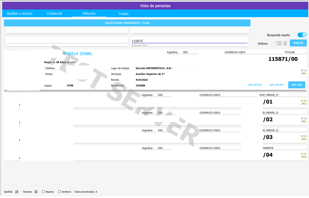The height and width of the screenshot is (198, 309).
Task: Click Total encontrados: 5 status
Action: pyautogui.click(x=86, y=192)
